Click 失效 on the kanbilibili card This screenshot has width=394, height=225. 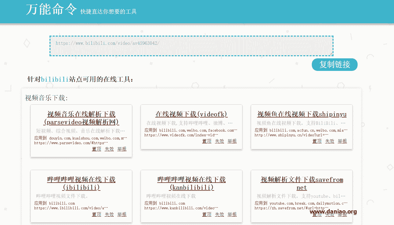click(219, 214)
